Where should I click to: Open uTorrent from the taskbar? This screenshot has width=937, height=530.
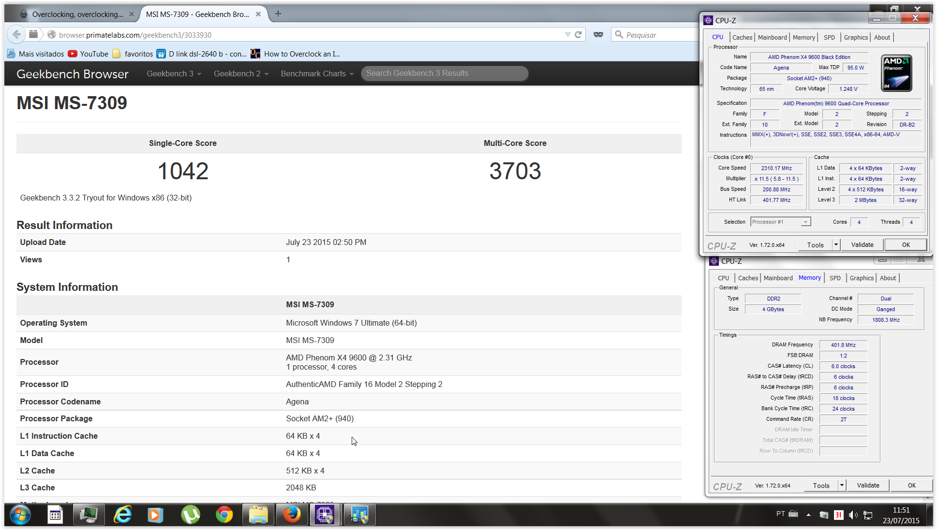(190, 515)
